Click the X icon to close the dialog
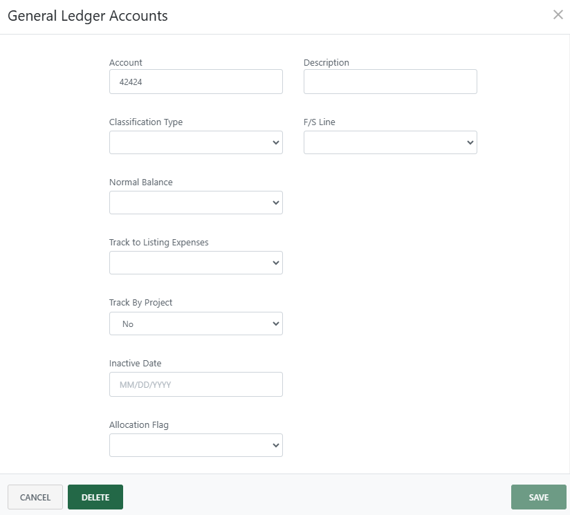This screenshot has height=515, width=570. coord(558,14)
